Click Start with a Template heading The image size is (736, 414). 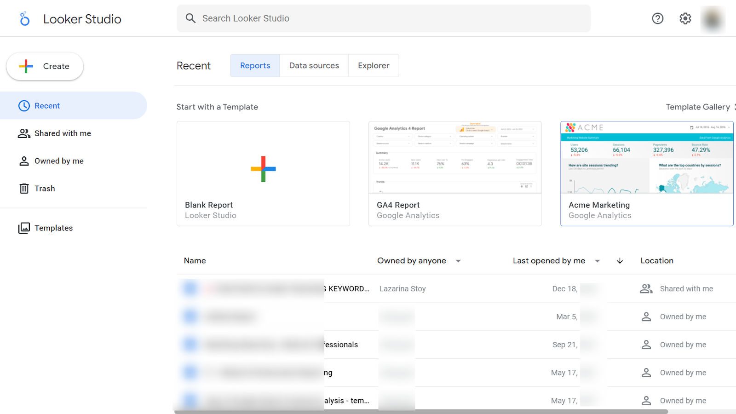point(217,107)
